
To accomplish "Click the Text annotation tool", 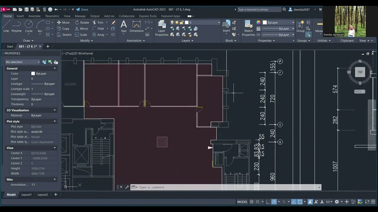I will point(124,26).
